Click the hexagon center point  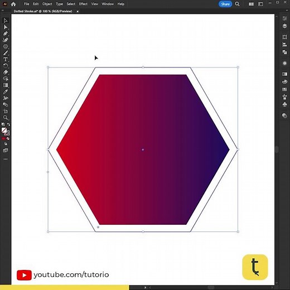pyautogui.click(x=143, y=149)
